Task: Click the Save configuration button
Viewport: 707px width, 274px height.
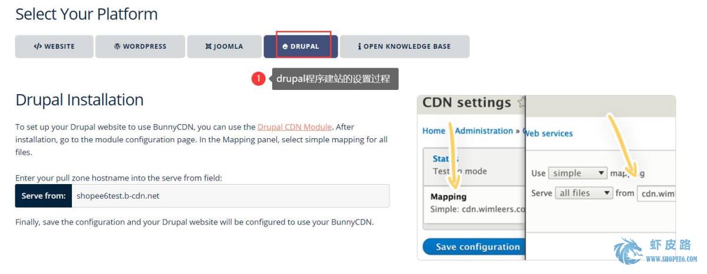Action: (474, 247)
